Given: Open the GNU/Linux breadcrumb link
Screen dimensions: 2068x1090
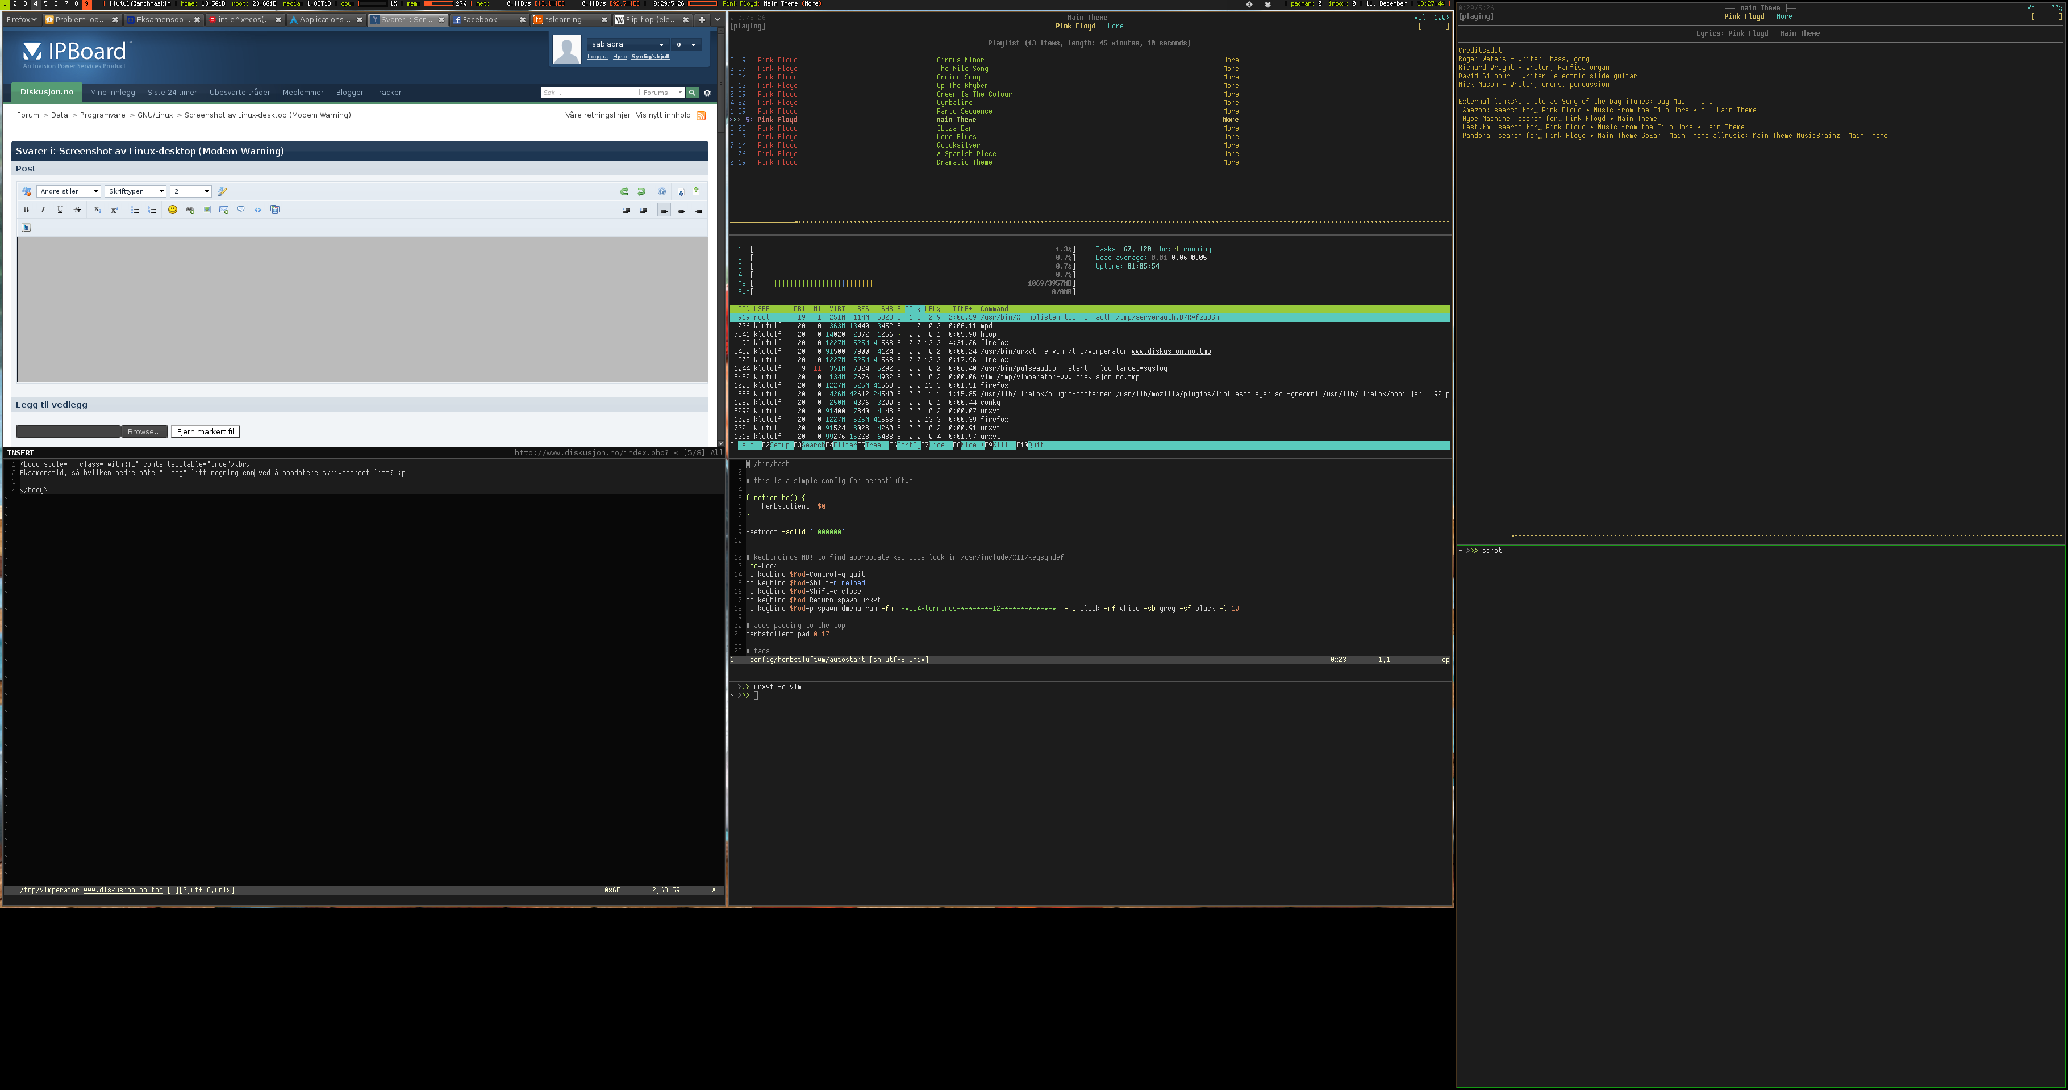Looking at the screenshot, I should pos(155,115).
